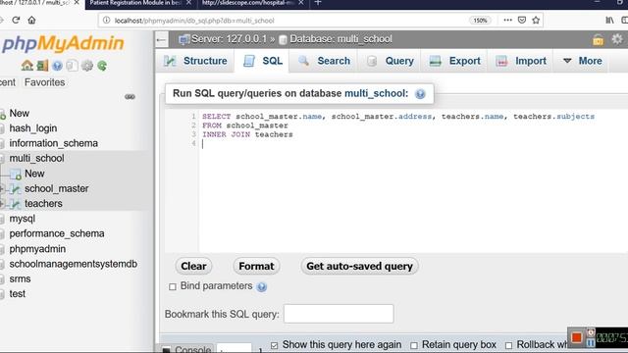This screenshot has height=353, width=628.
Task: Select information_schema database
Action: tap(53, 143)
